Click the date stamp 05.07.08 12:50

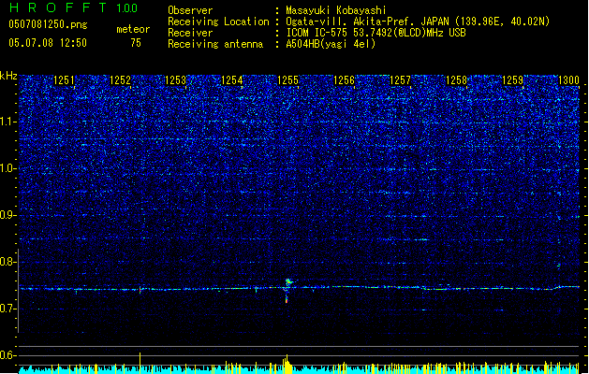48,43
